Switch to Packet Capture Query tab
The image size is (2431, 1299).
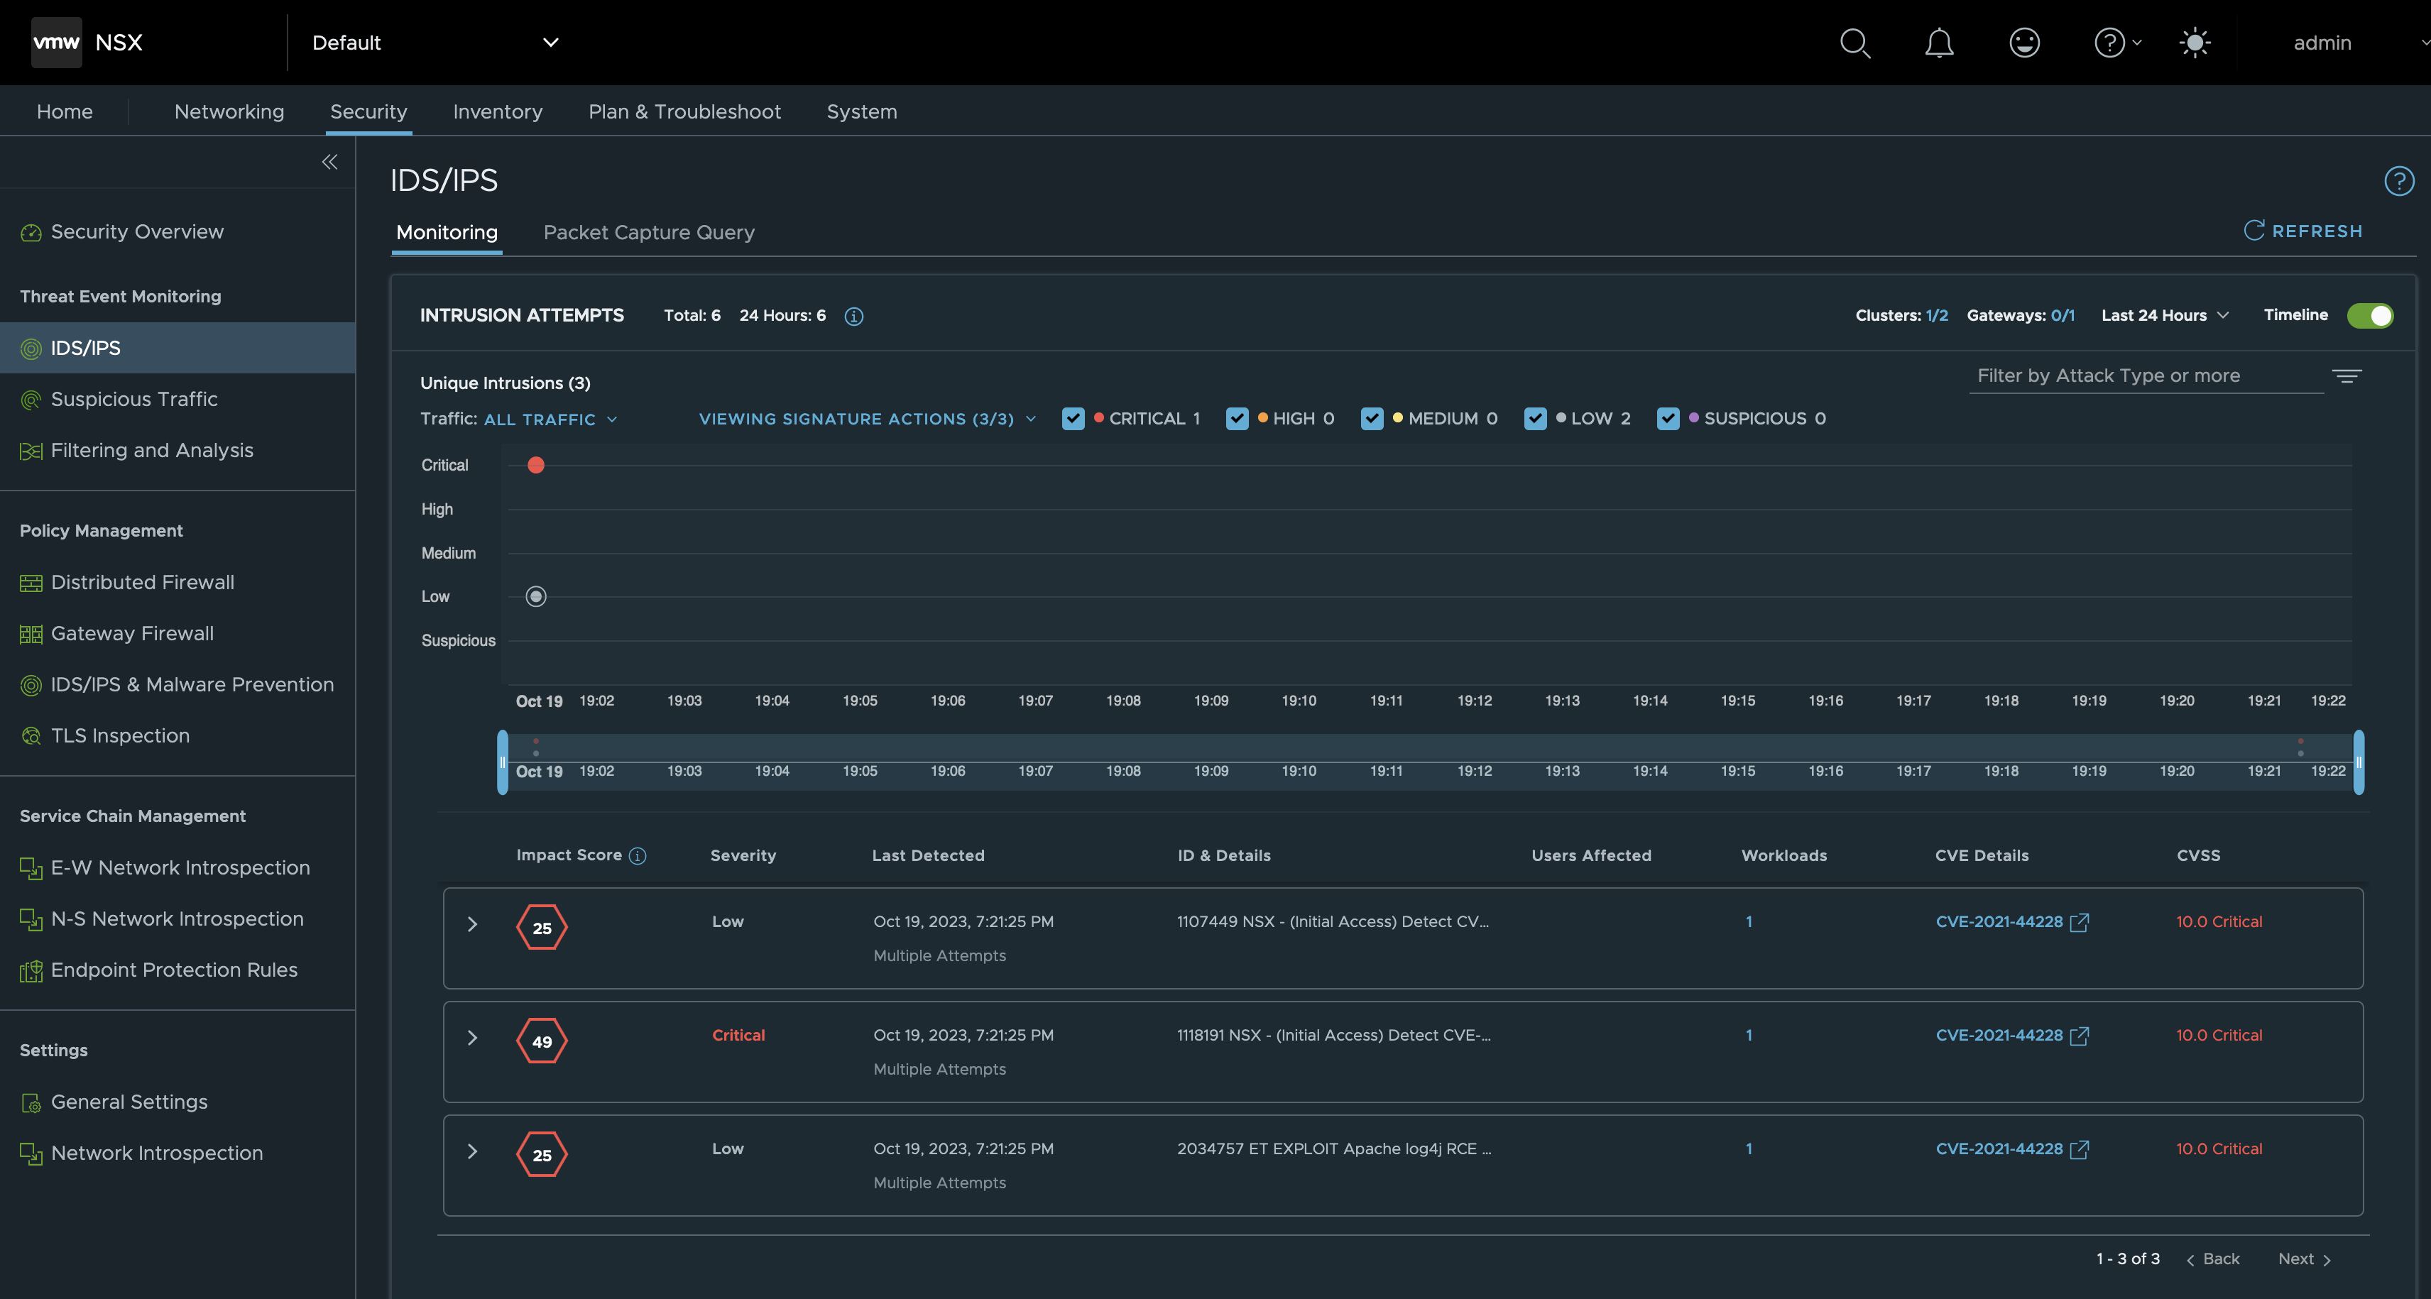tap(648, 232)
